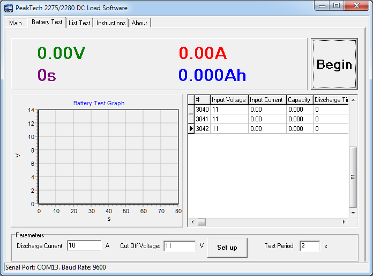Switch to the Main tab
This screenshot has height=276, width=373.
(16, 23)
